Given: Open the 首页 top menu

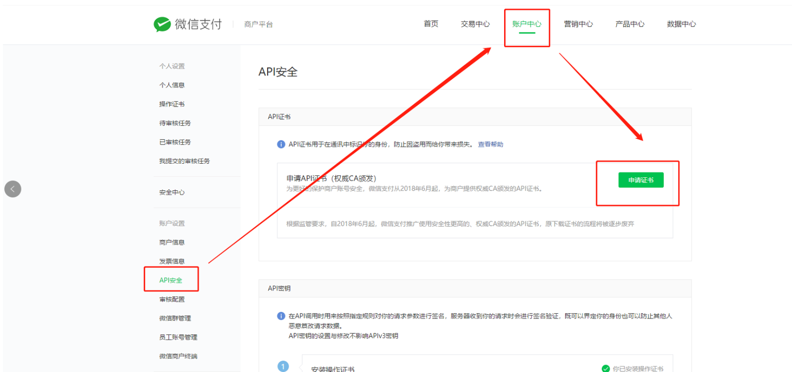Looking at the screenshot, I should pos(431,24).
